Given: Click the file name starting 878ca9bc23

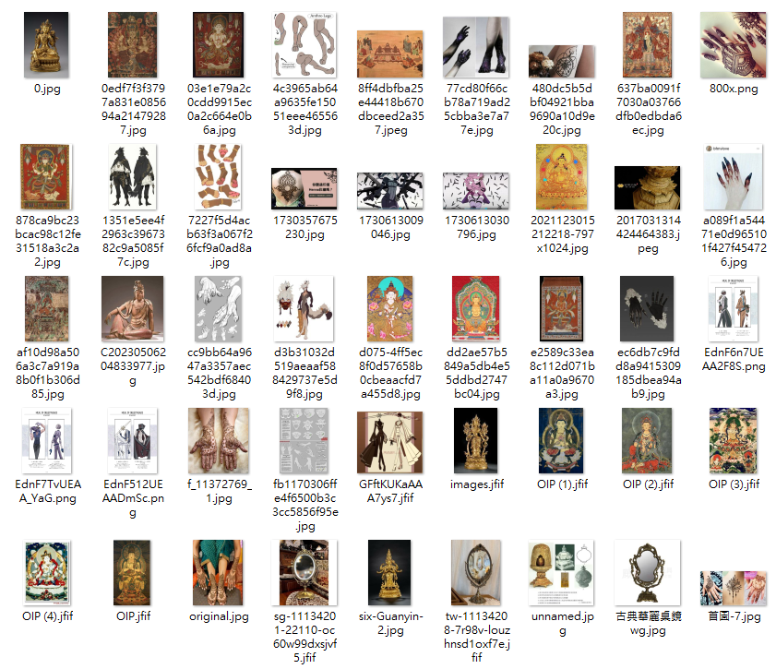Looking at the screenshot, I should pyautogui.click(x=47, y=241).
